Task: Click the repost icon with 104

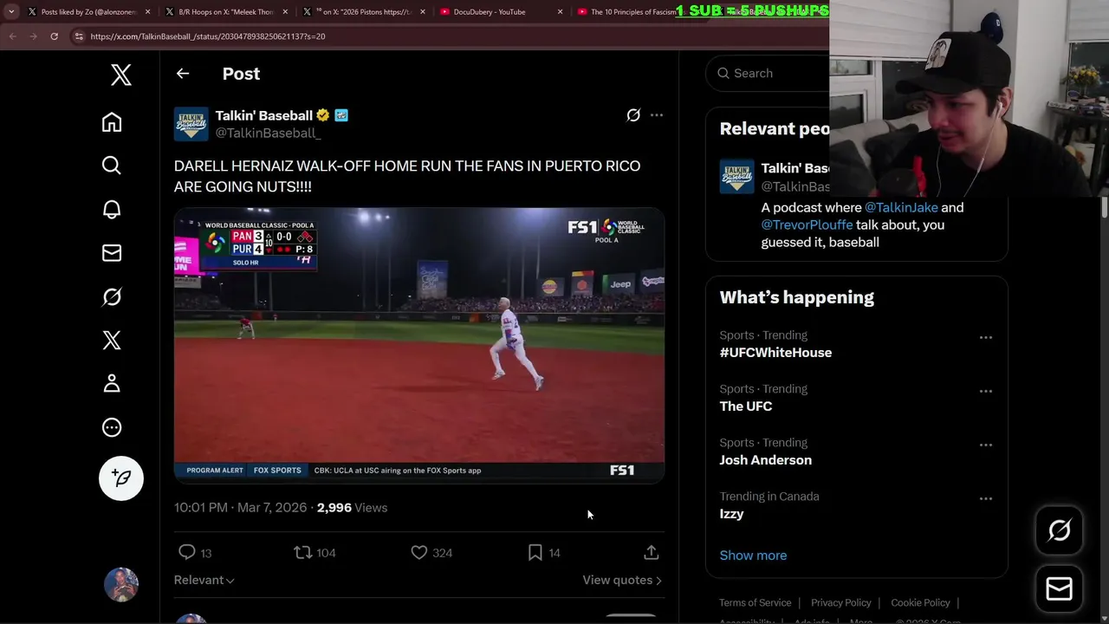Action: point(302,552)
